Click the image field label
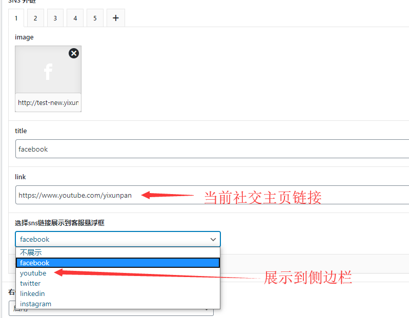The image size is (409, 318). pyautogui.click(x=24, y=37)
